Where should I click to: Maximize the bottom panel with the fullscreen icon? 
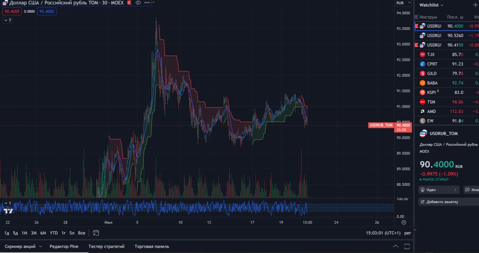tap(407, 246)
